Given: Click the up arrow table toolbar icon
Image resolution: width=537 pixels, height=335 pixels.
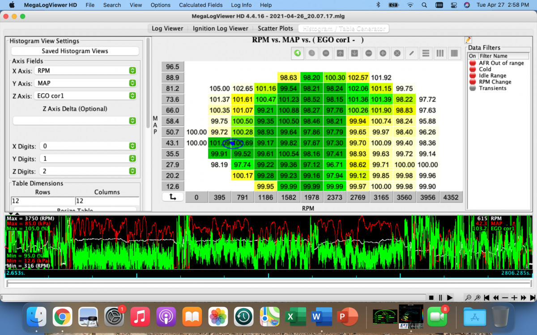Looking at the screenshot, I should click(340, 53).
